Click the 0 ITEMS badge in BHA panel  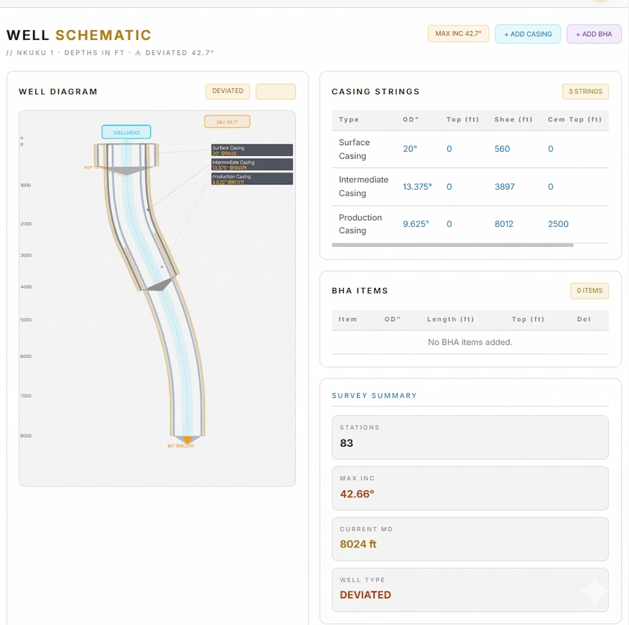589,291
